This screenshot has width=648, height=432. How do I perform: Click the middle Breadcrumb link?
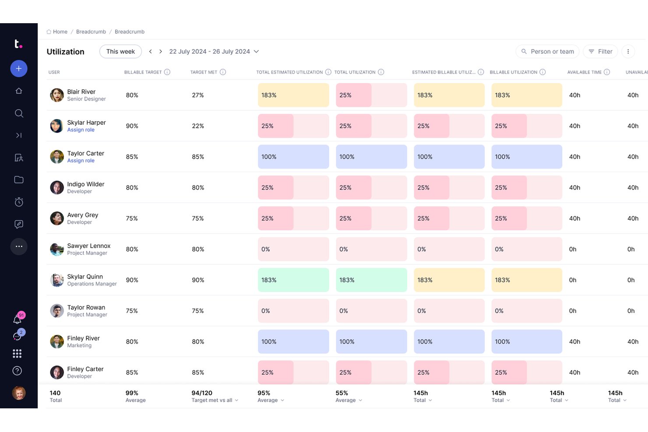(x=91, y=32)
